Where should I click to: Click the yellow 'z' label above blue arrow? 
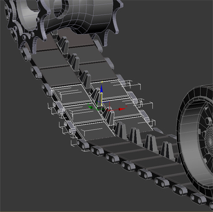point(102,82)
